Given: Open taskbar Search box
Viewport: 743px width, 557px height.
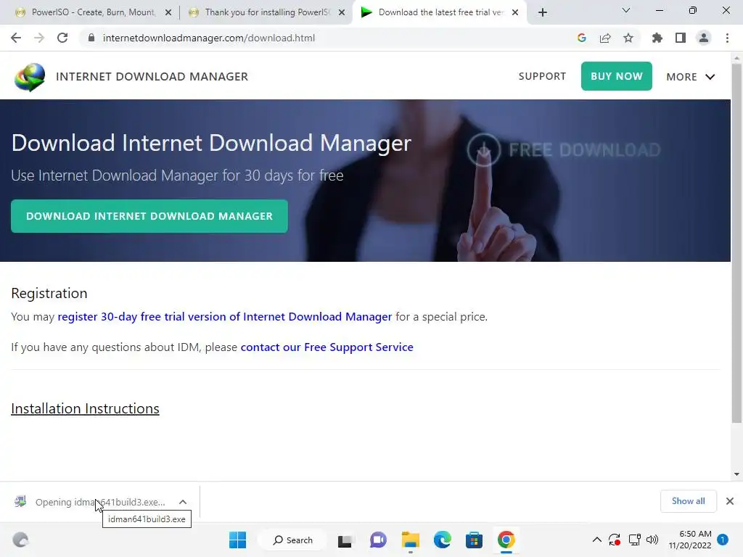Looking at the screenshot, I should (292, 540).
